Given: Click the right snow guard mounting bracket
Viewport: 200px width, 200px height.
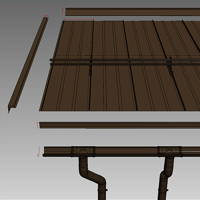Looking at the screenshot, I should pyautogui.click(x=171, y=67).
